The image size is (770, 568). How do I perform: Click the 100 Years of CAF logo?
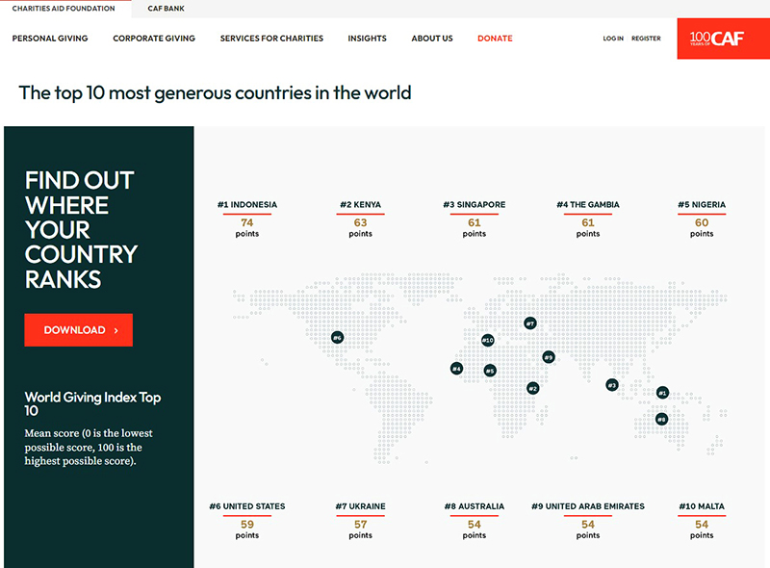(x=723, y=39)
